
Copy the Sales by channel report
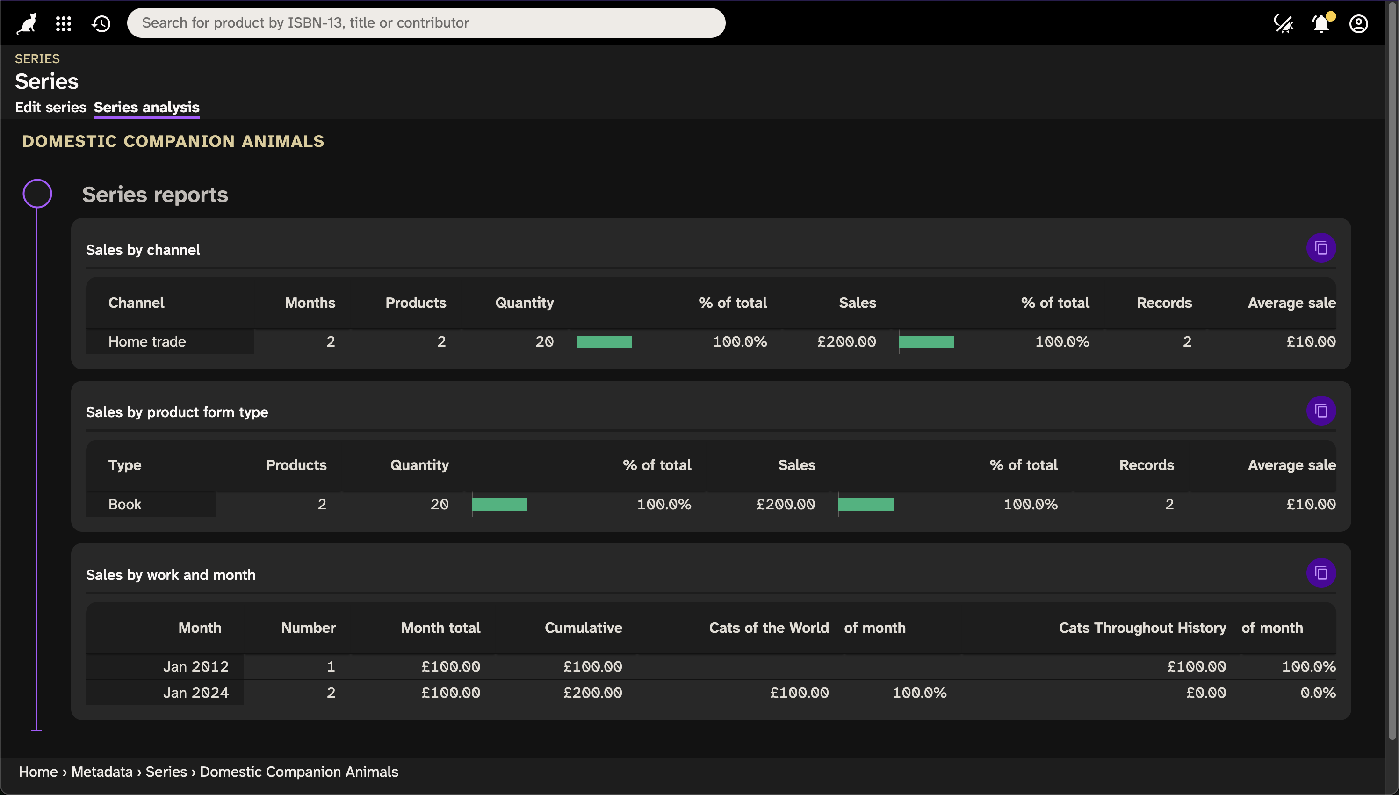pos(1320,247)
